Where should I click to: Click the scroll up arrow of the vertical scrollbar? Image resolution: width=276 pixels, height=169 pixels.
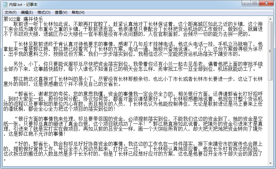coord(271,19)
